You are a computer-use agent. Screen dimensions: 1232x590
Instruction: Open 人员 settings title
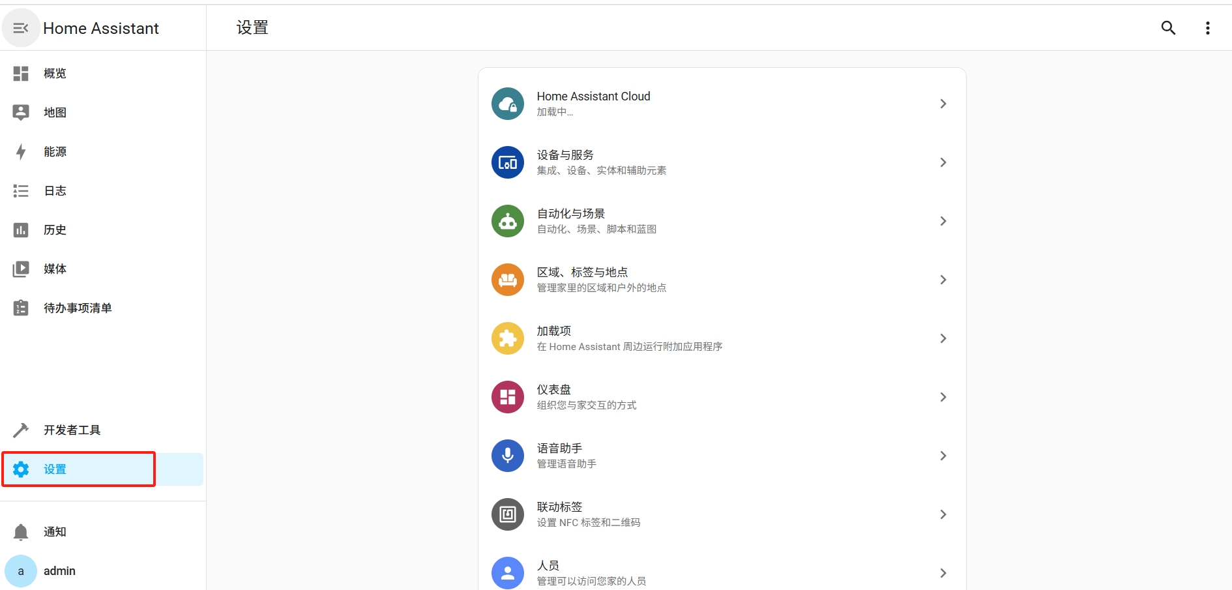pyautogui.click(x=548, y=566)
